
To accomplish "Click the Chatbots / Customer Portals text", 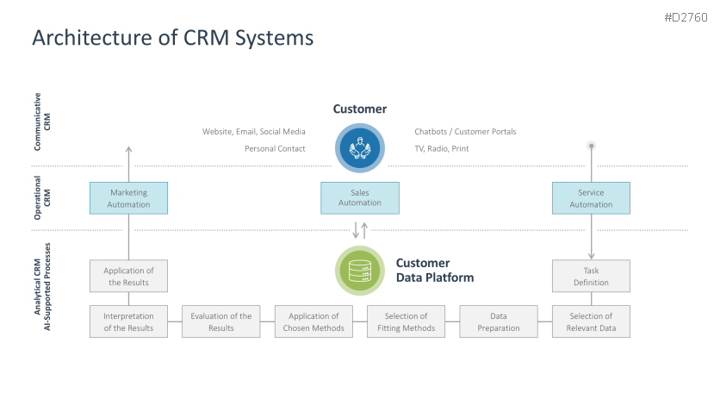I will tap(465, 132).
